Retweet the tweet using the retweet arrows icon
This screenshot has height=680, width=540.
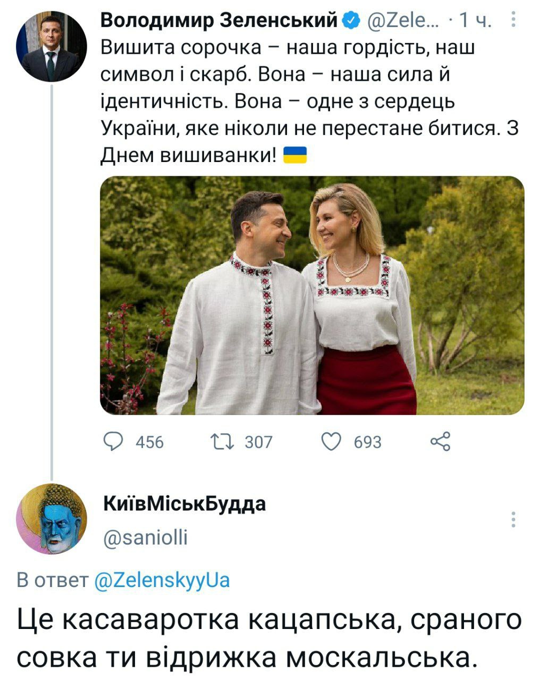220,441
